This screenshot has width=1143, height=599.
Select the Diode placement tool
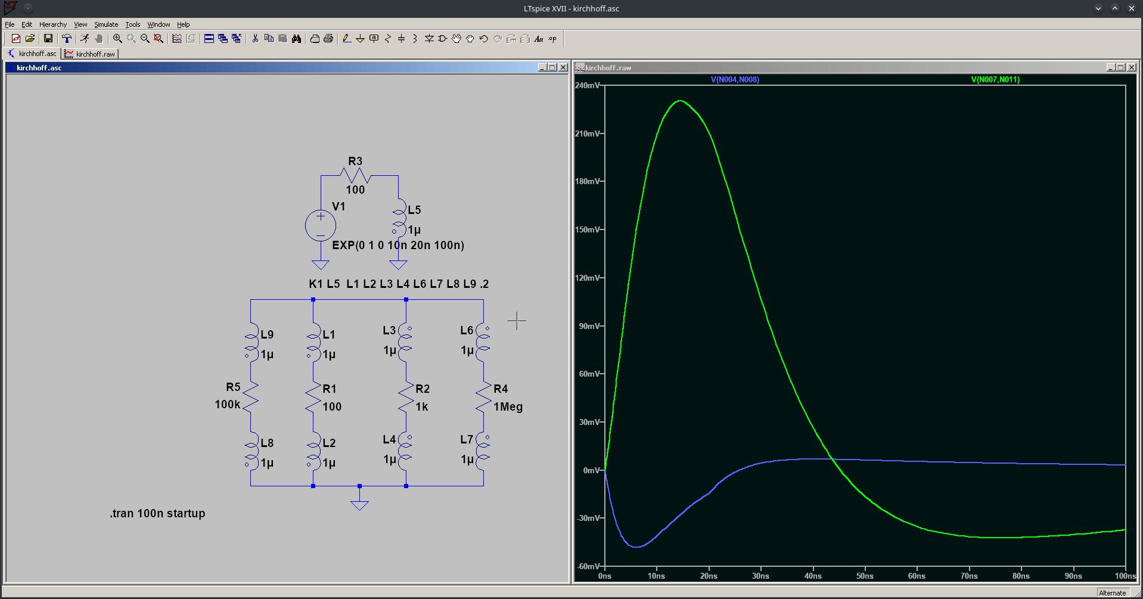(x=429, y=39)
